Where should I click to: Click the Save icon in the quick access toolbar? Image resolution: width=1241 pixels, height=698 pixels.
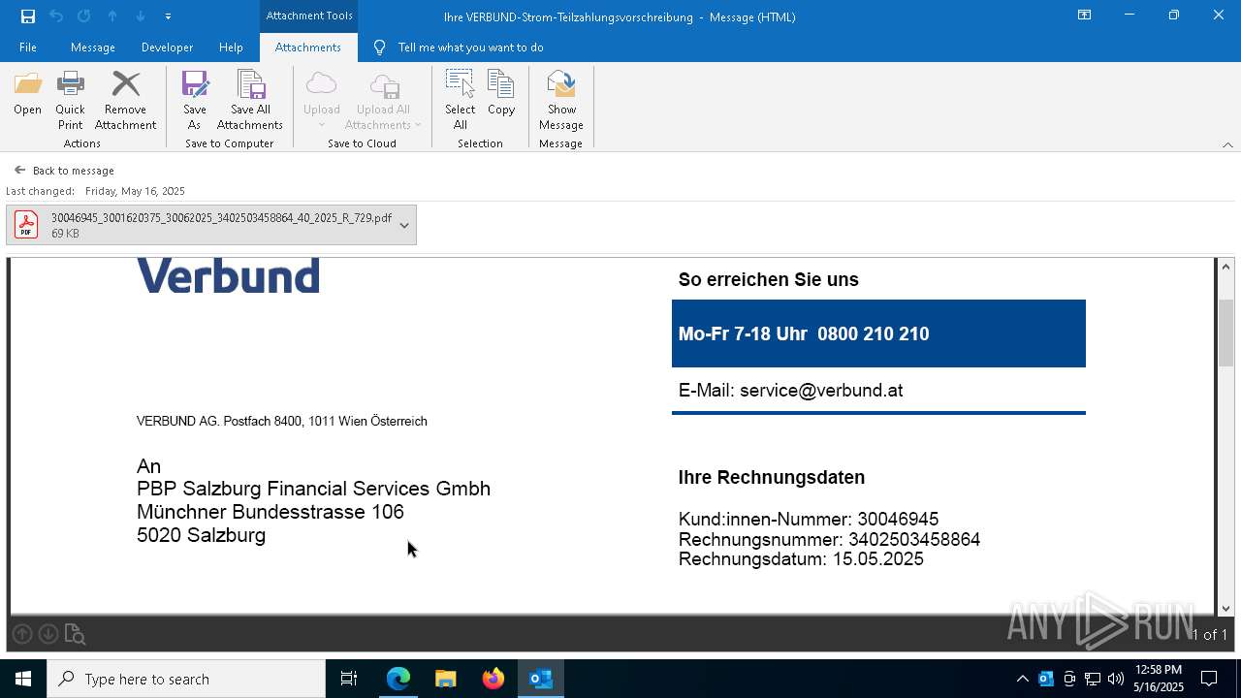pos(28,16)
